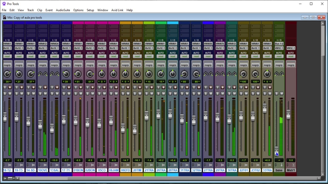Click the pan knob on 01BON track

tap(78, 74)
